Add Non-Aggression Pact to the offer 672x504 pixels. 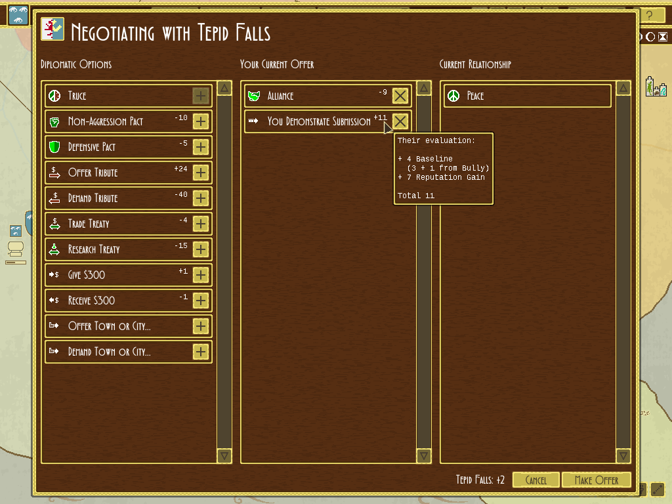(201, 121)
